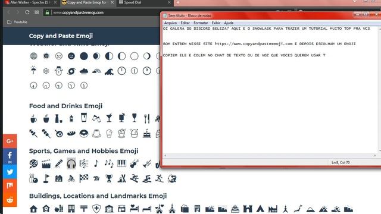Select the water wave emoji
381x214 pixels.
[x=109, y=71]
